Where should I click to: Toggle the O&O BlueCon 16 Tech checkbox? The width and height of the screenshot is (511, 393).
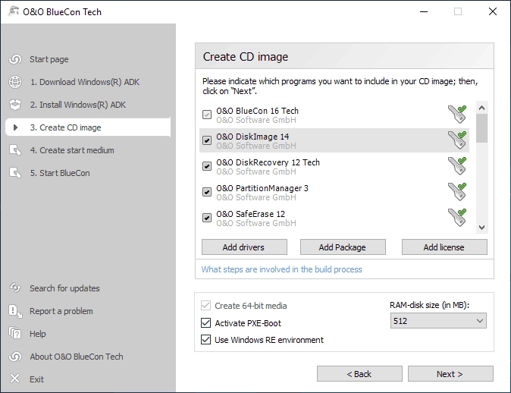click(x=207, y=115)
